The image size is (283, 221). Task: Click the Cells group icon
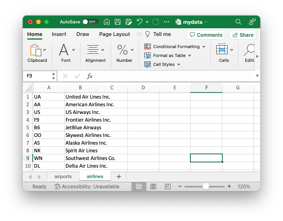pyautogui.click(x=222, y=49)
